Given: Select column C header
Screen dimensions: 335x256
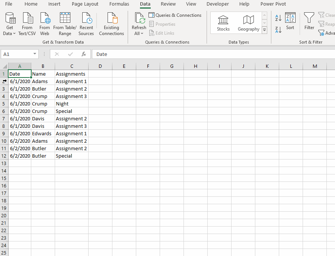Looking at the screenshot, I should (x=71, y=66).
